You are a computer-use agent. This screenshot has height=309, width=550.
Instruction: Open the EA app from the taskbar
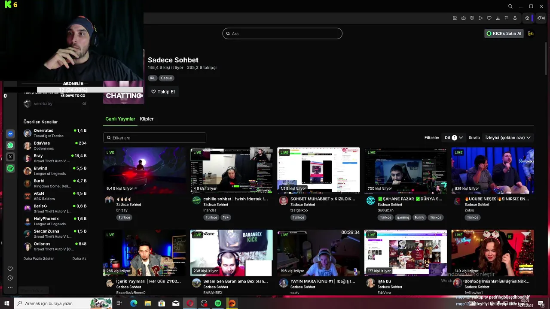pyautogui.click(x=232, y=303)
